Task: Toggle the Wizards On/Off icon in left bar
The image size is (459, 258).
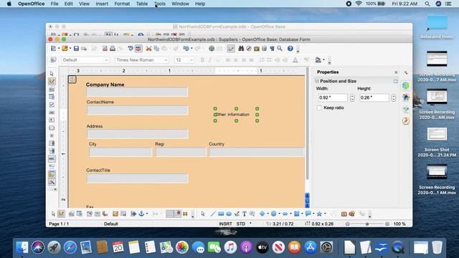Action: coord(52,182)
